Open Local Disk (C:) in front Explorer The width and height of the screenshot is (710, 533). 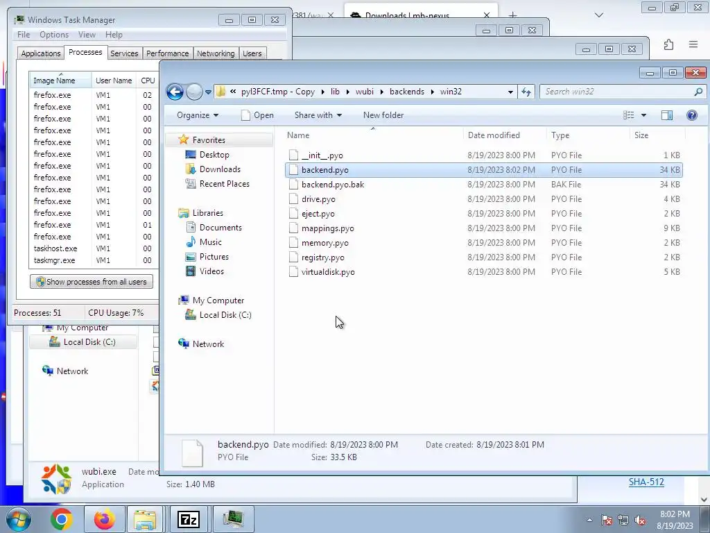225,315
